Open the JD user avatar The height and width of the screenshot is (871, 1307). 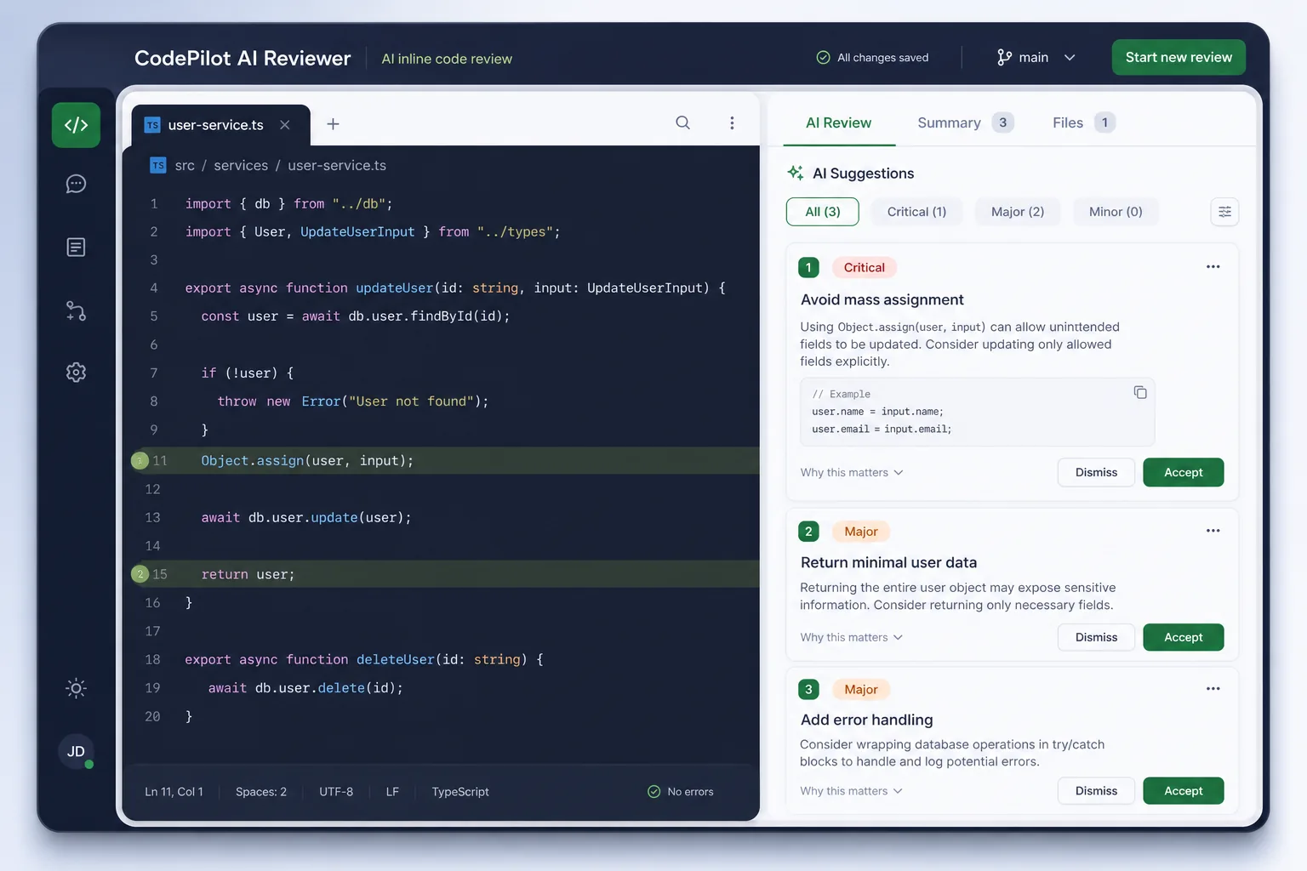point(76,751)
